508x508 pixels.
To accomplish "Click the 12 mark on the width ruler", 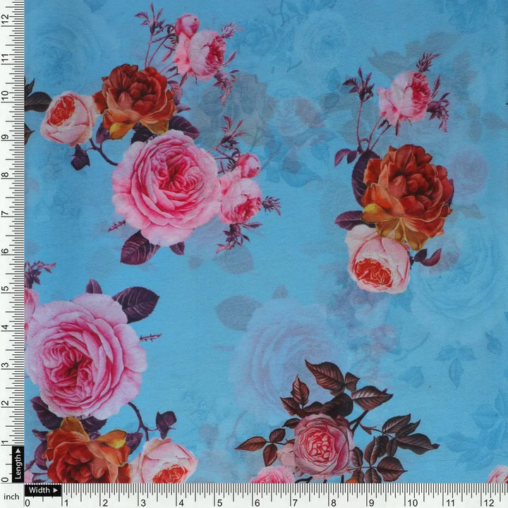I will tap(488, 502).
